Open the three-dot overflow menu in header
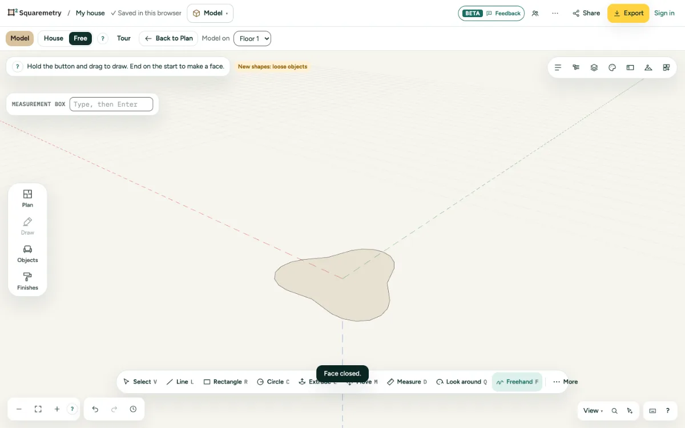 click(x=555, y=13)
